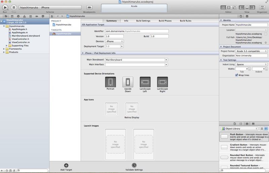
Task: Open the Main Interface dropdown arrow
Action: [x=166, y=64]
